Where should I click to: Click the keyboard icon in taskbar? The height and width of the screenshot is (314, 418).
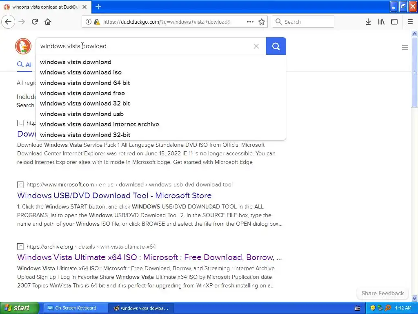pyautogui.click(x=358, y=308)
